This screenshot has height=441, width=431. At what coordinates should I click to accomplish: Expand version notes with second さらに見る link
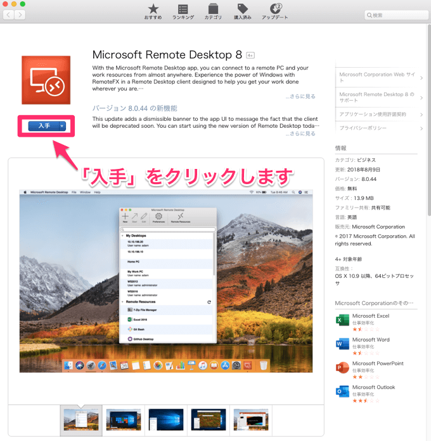300,134
